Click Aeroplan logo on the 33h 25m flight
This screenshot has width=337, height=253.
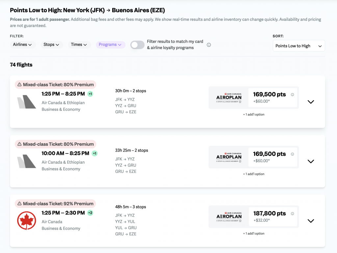[229, 157]
